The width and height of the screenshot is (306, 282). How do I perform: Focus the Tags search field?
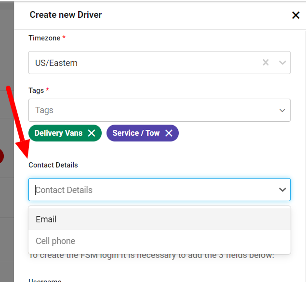tap(152, 110)
